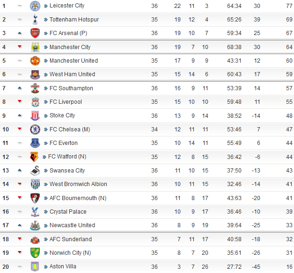
Task: Open the FC Liverpool team link
Action: 66,102
